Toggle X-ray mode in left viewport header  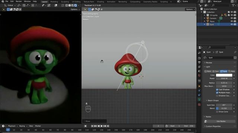pos(63,5)
